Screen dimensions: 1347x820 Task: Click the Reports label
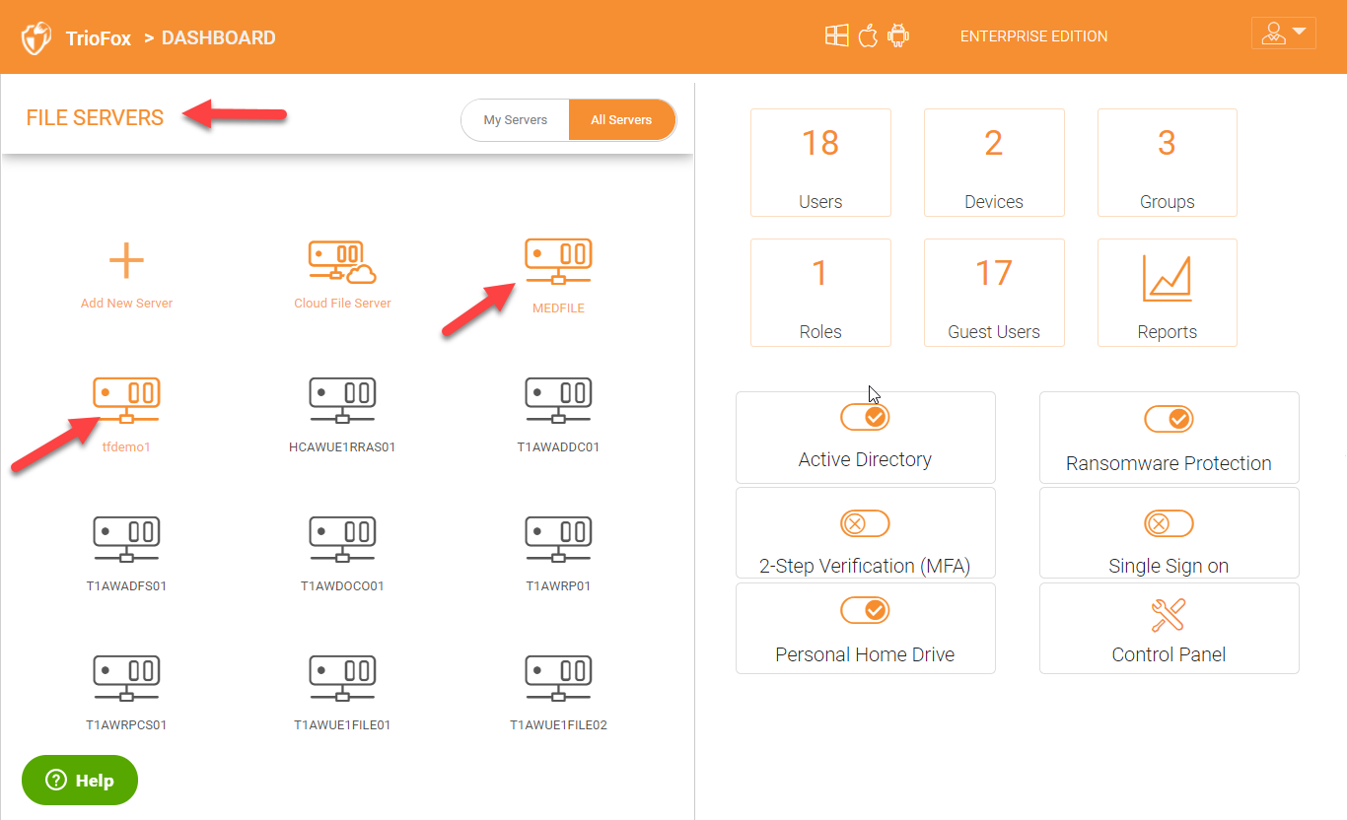[1168, 332]
